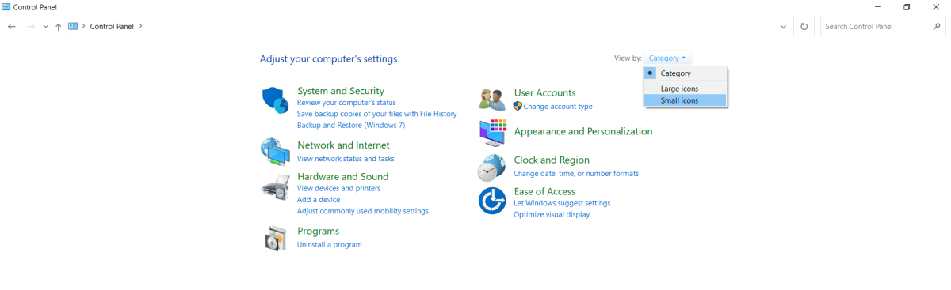Open Adjust commonly used mobility settings
Viewport: 951px width, 290px height.
click(363, 211)
